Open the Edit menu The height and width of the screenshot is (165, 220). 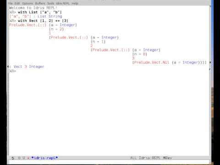[x=17, y=3]
